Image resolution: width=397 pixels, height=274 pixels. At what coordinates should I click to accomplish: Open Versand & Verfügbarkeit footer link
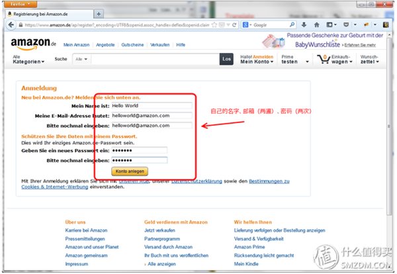(259, 239)
